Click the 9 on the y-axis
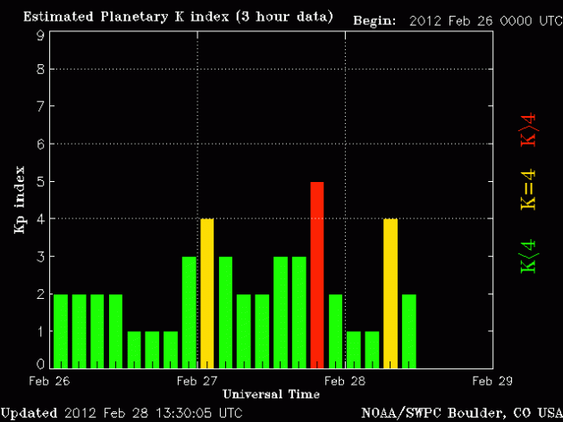Screen dimensions: 563x422 (40, 36)
